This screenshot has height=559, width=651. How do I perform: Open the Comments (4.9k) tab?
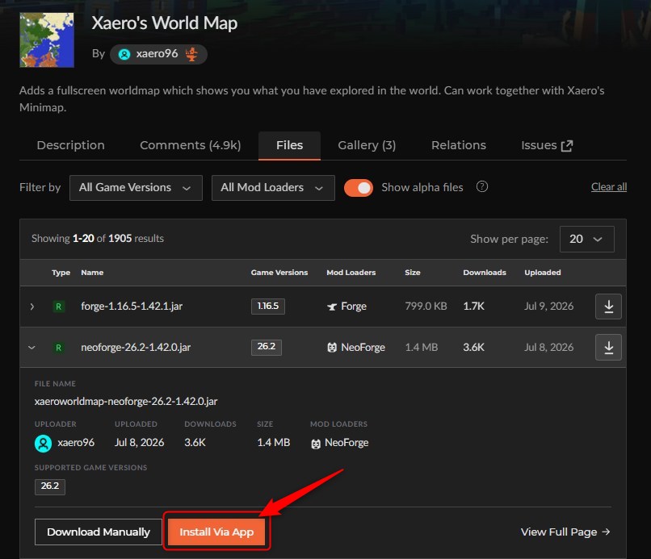point(190,145)
